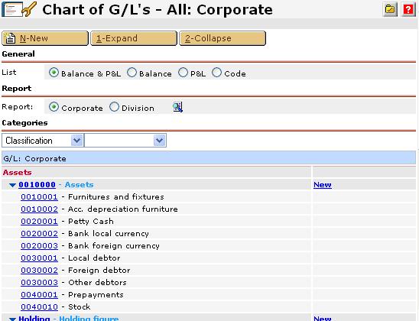This screenshot has height=321, width=419.
Task: Open the empty category value dropdown
Action: (x=125, y=141)
